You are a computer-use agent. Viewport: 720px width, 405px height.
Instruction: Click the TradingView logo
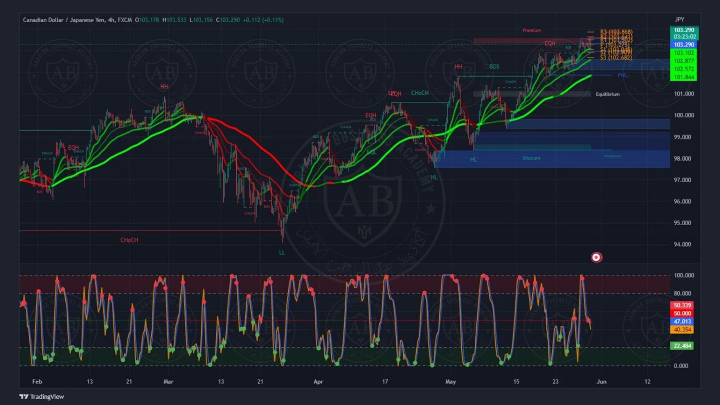click(42, 396)
